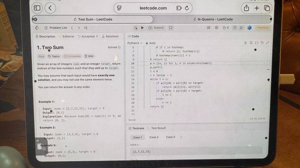Open the Premium button
300x168 pixels.
[262, 28]
